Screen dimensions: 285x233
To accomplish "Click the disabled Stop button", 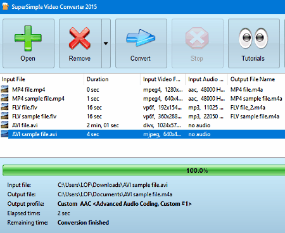I will [198, 44].
